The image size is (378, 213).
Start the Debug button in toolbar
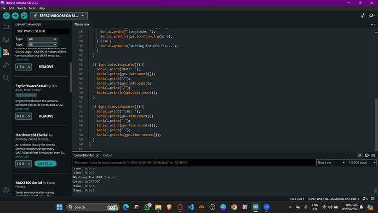click(x=24, y=16)
